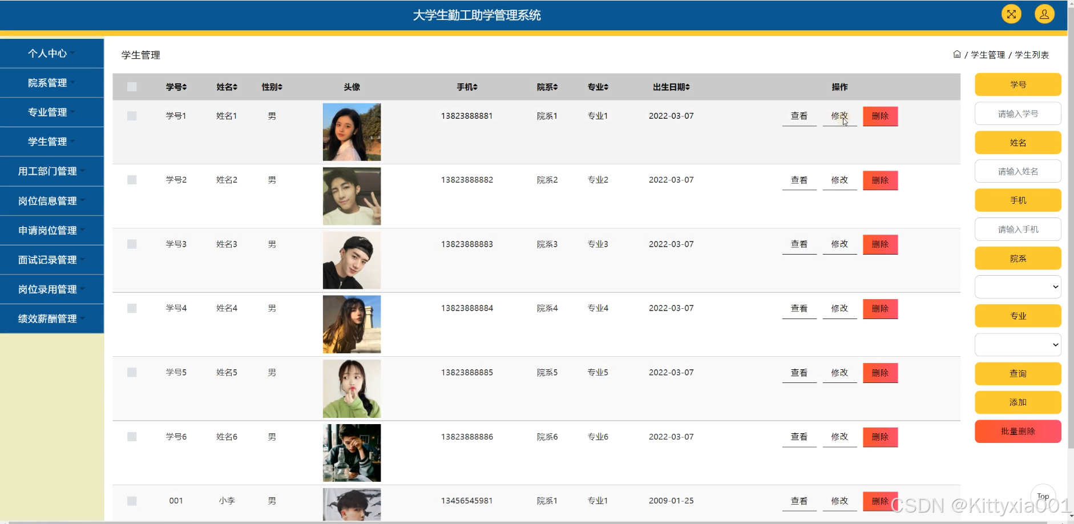Click 查看 for student 学号2
Viewport: 1074px width, 524px height.
(799, 180)
